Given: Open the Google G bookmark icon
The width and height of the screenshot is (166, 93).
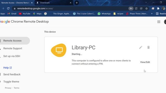Looking at the screenshot, I should [x=45, y=14].
